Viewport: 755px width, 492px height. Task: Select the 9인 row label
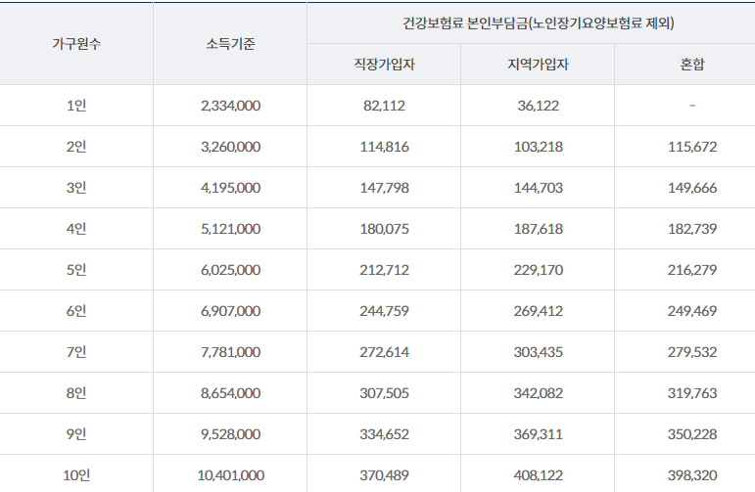tap(76, 434)
